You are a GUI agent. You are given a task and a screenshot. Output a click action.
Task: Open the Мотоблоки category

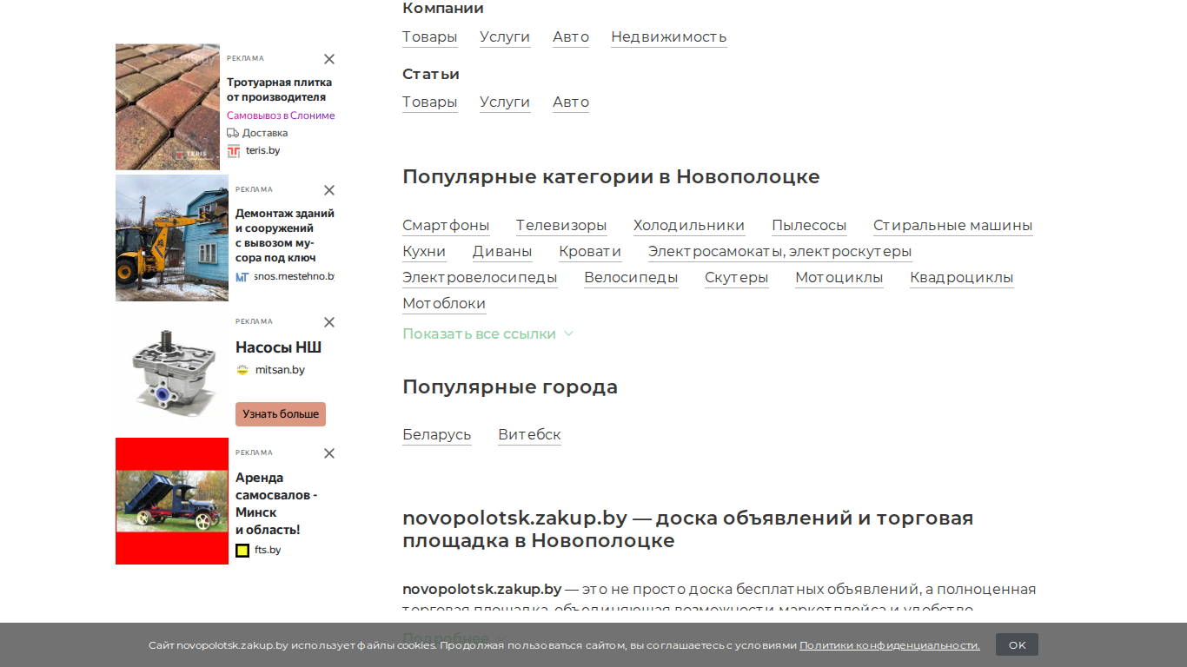444,304
